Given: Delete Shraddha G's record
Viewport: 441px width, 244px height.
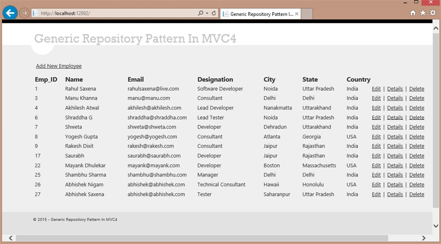Looking at the screenshot, I should coord(416,117).
